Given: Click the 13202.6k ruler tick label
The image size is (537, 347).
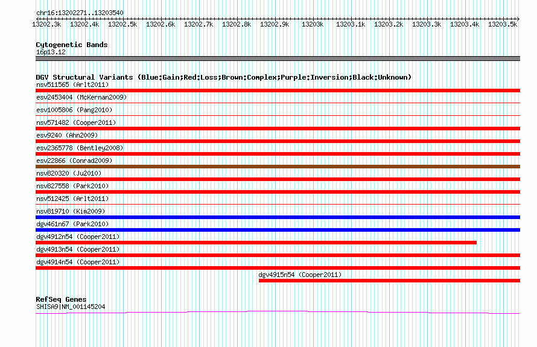Looking at the screenshot, I should [x=160, y=24].
